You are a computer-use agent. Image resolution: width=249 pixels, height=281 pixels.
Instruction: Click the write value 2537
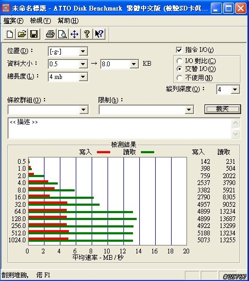pyautogui.click(x=203, y=182)
